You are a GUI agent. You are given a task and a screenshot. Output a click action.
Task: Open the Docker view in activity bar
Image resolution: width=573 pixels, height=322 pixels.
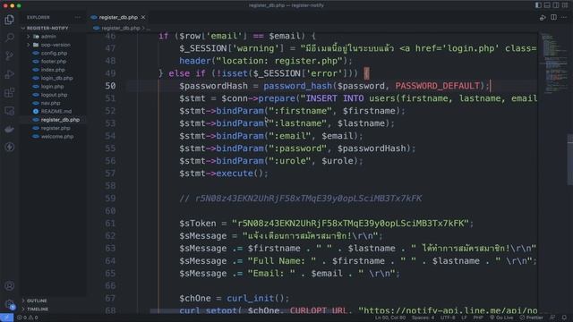coord(10,129)
